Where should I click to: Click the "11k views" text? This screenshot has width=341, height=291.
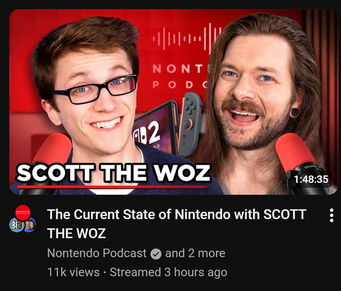coord(73,272)
